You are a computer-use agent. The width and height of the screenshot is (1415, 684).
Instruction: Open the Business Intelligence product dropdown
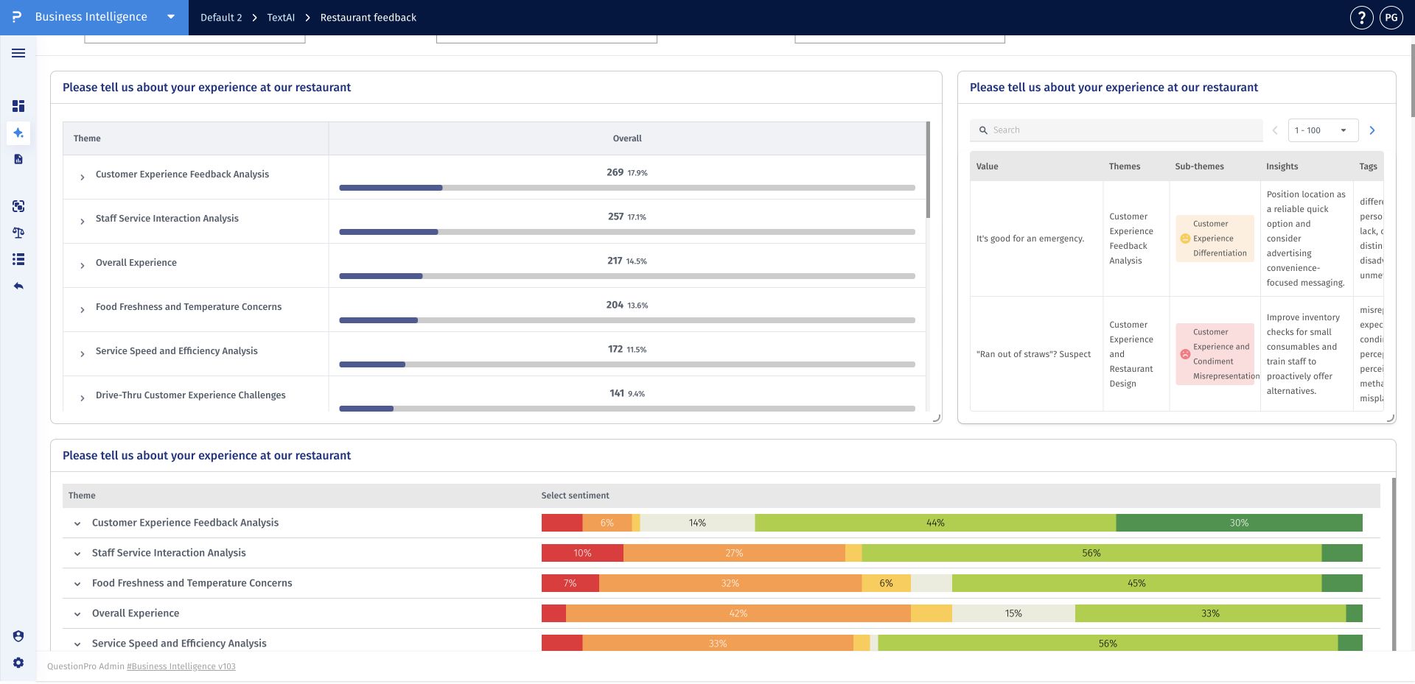click(170, 17)
